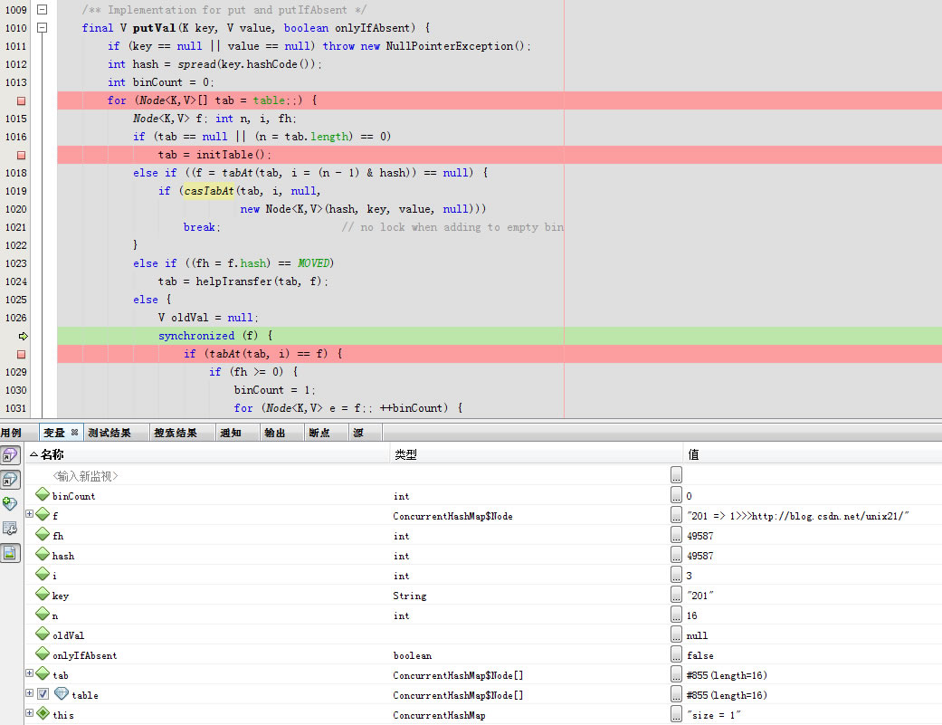Switch to the 用例 tab

click(x=11, y=433)
